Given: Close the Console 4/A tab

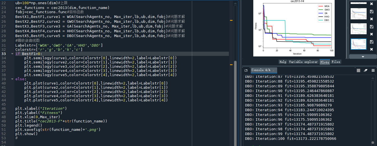Looking at the screenshot, I should click(273, 70).
